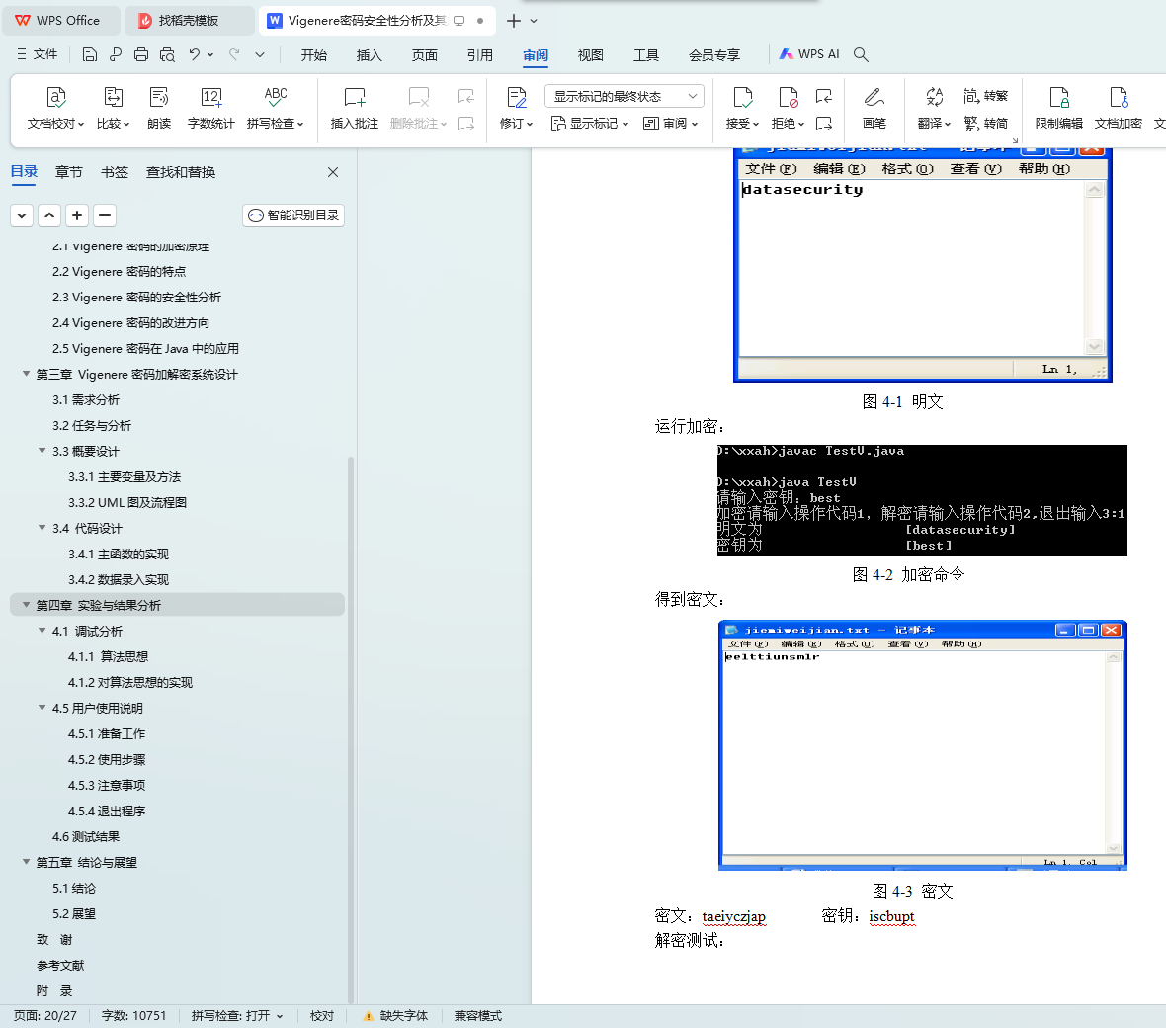Click the new tab plus button
This screenshot has height=1028, width=1166.
pyautogui.click(x=513, y=20)
